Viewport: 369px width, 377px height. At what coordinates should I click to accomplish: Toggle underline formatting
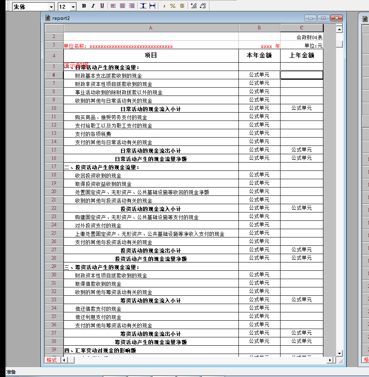[x=102, y=6]
